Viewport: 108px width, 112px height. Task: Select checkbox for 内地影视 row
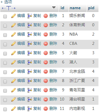pos(5,109)
